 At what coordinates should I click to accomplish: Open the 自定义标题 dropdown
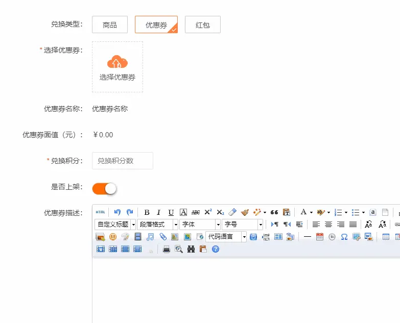[x=115, y=225]
